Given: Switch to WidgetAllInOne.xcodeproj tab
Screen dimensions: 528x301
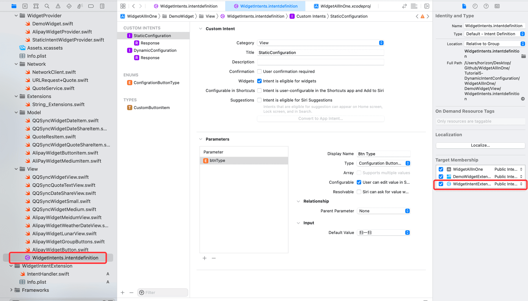Looking at the screenshot, I should (x=342, y=6).
